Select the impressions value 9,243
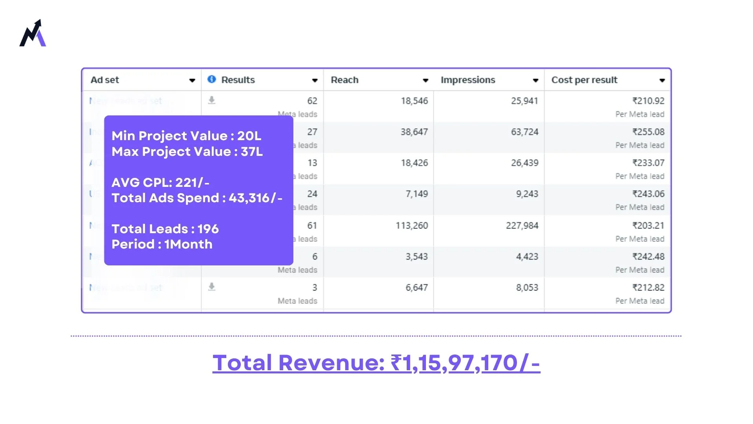 coord(527,194)
